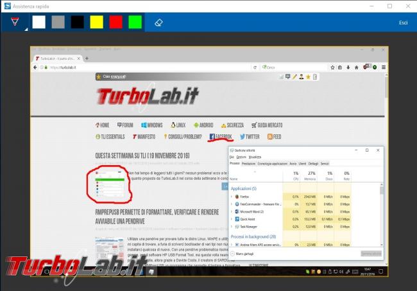Open the FORUM navigation link

pyautogui.click(x=125, y=125)
